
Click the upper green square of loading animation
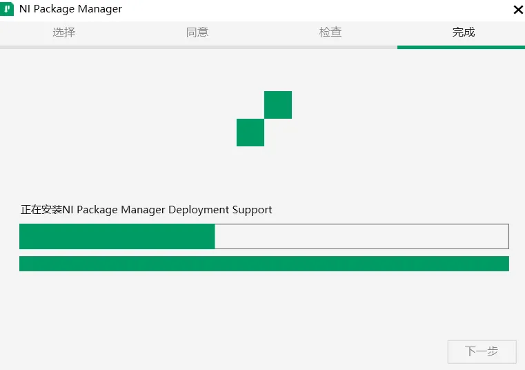coord(278,105)
